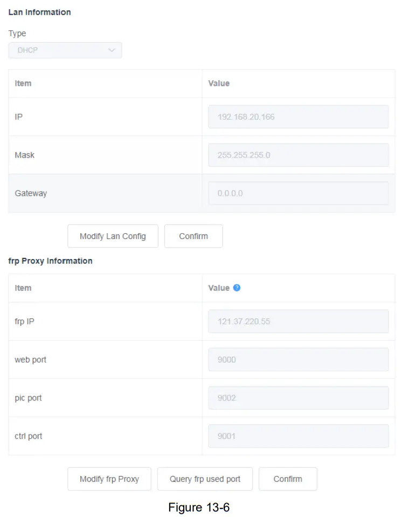Expand the Type dropdown chevron arrow
The height and width of the screenshot is (517, 401).
[x=112, y=50]
